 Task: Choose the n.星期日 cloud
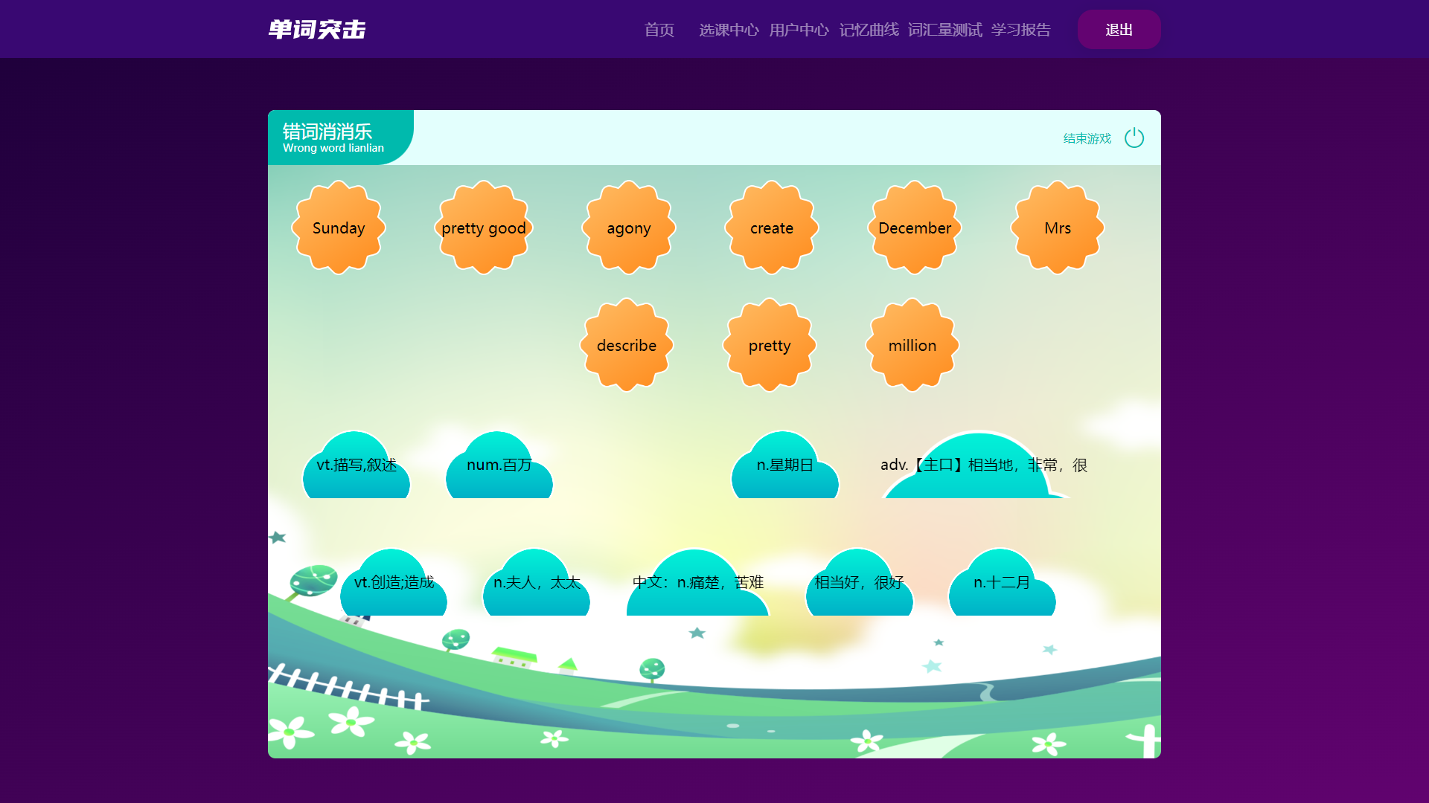[x=785, y=468]
